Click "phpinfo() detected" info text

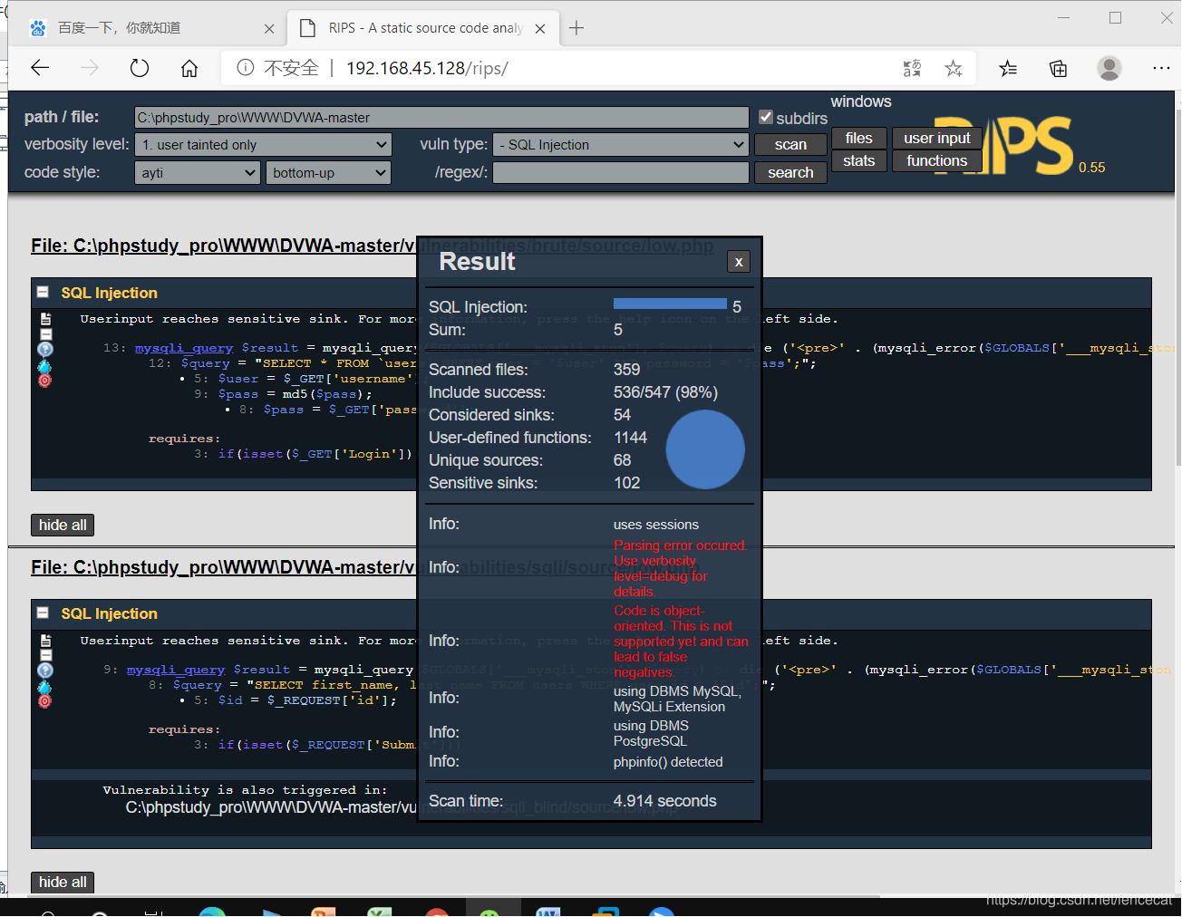668,762
